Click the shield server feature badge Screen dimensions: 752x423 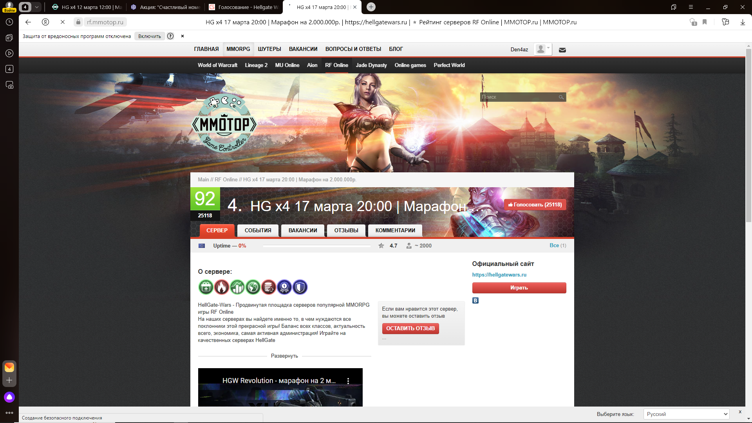[300, 287]
